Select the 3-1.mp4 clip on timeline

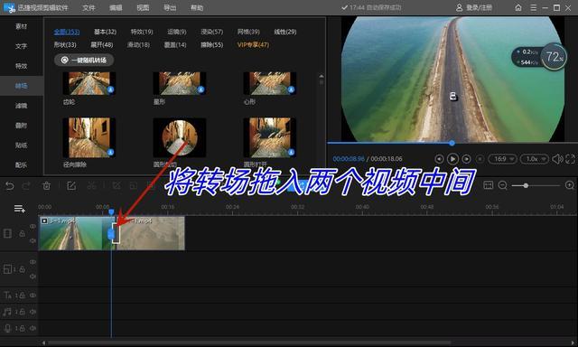pos(76,233)
